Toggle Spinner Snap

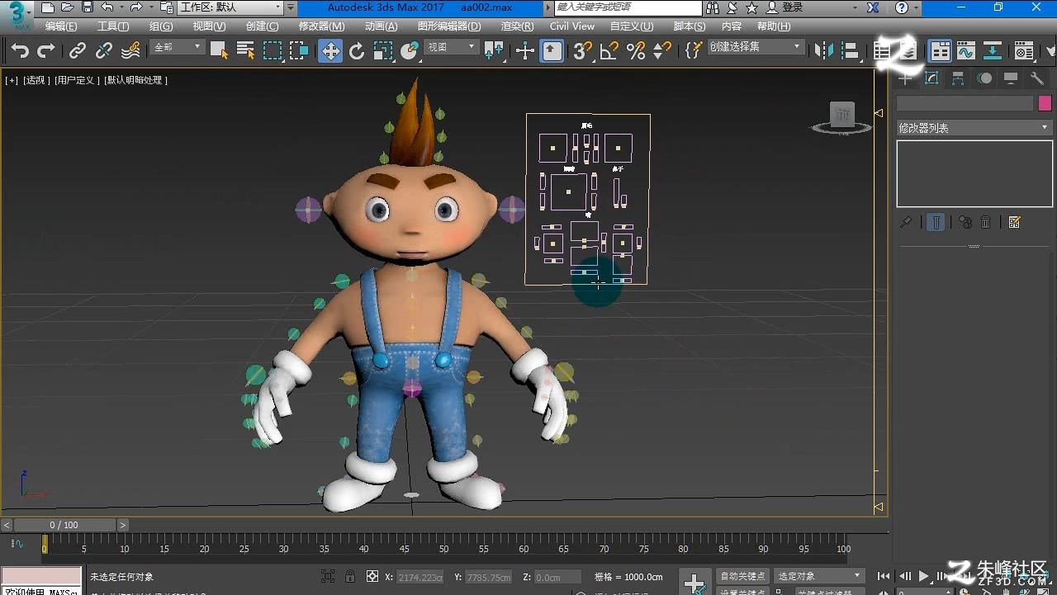pyautogui.click(x=662, y=51)
